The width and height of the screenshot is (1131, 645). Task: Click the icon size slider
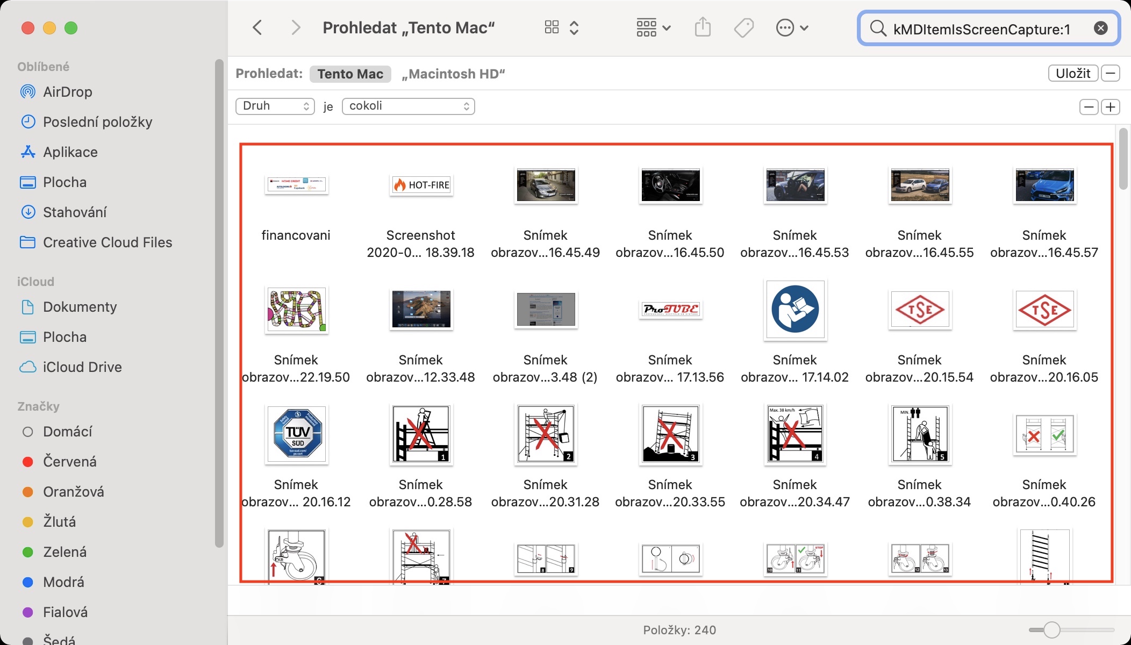1051,629
